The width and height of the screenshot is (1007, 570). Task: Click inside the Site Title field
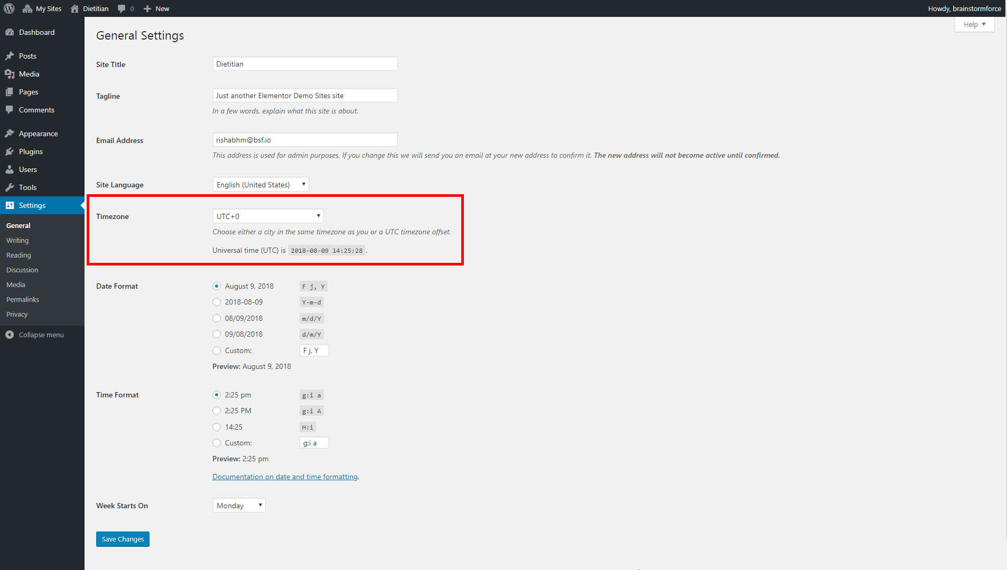tap(304, 63)
